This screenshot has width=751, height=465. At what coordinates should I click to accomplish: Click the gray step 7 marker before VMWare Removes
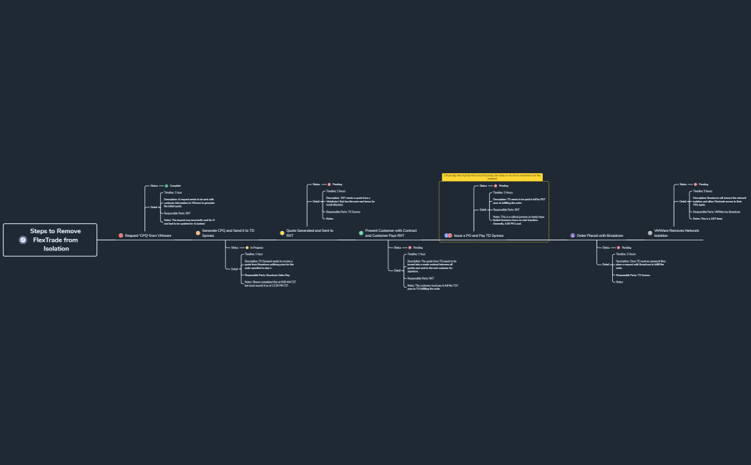tap(649, 233)
